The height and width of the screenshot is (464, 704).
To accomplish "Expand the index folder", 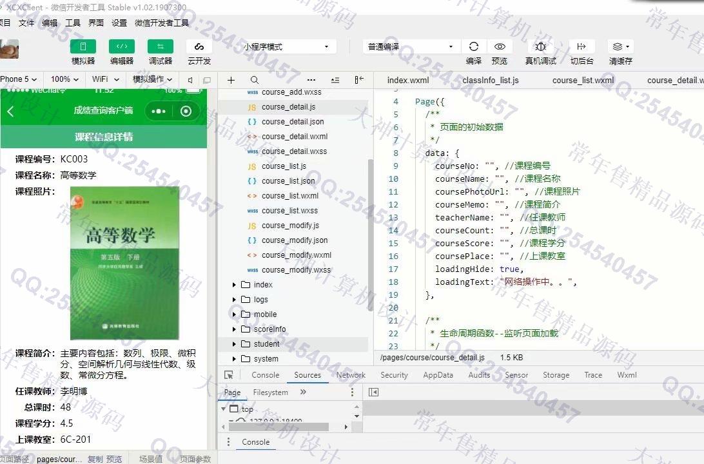I will coord(234,285).
